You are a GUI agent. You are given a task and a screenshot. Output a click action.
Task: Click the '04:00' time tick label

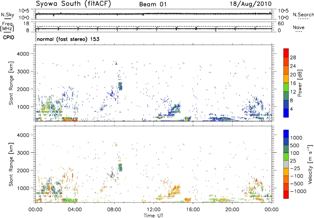tap(75, 210)
